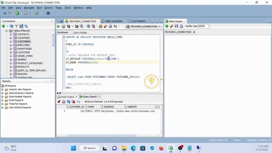Expand the COUNTRIES table node
Image resolution: width=272 pixels, height=153 pixels.
[11, 38]
